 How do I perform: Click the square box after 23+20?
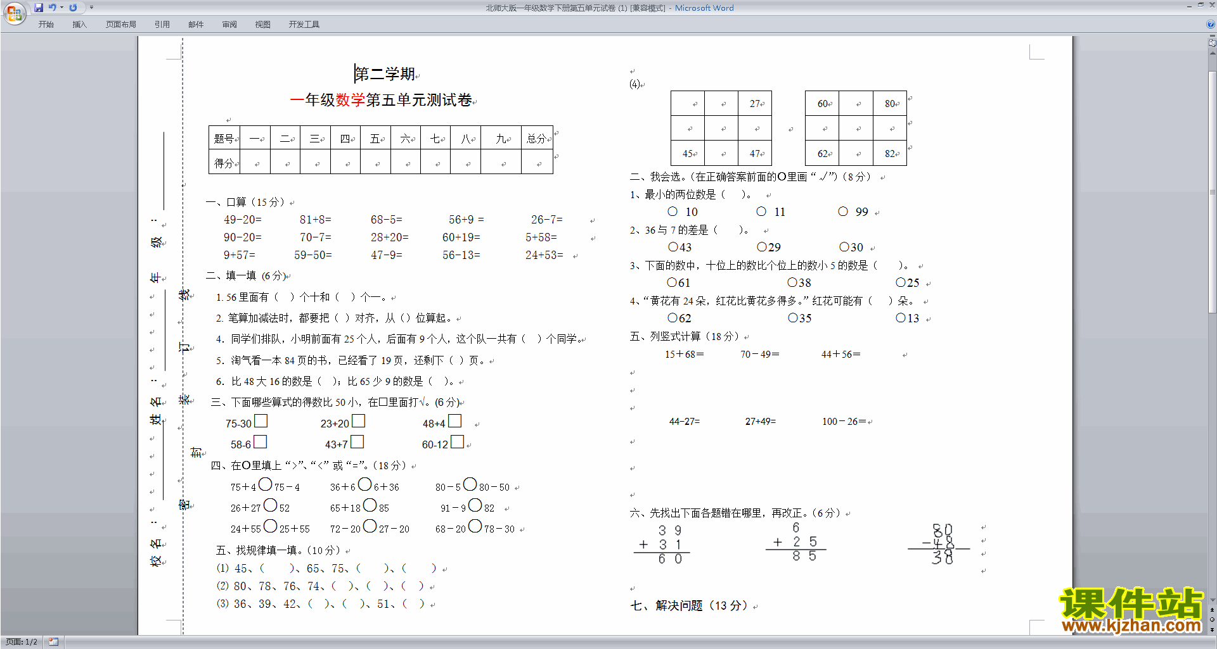pyautogui.click(x=358, y=420)
